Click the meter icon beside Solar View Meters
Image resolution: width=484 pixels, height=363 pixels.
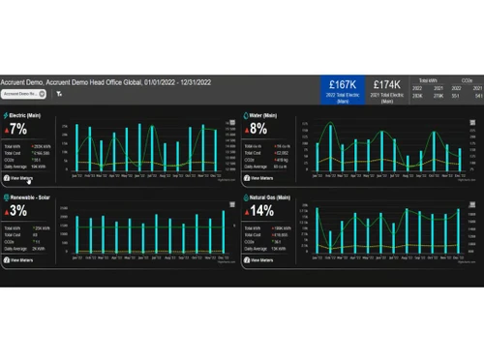(7, 260)
